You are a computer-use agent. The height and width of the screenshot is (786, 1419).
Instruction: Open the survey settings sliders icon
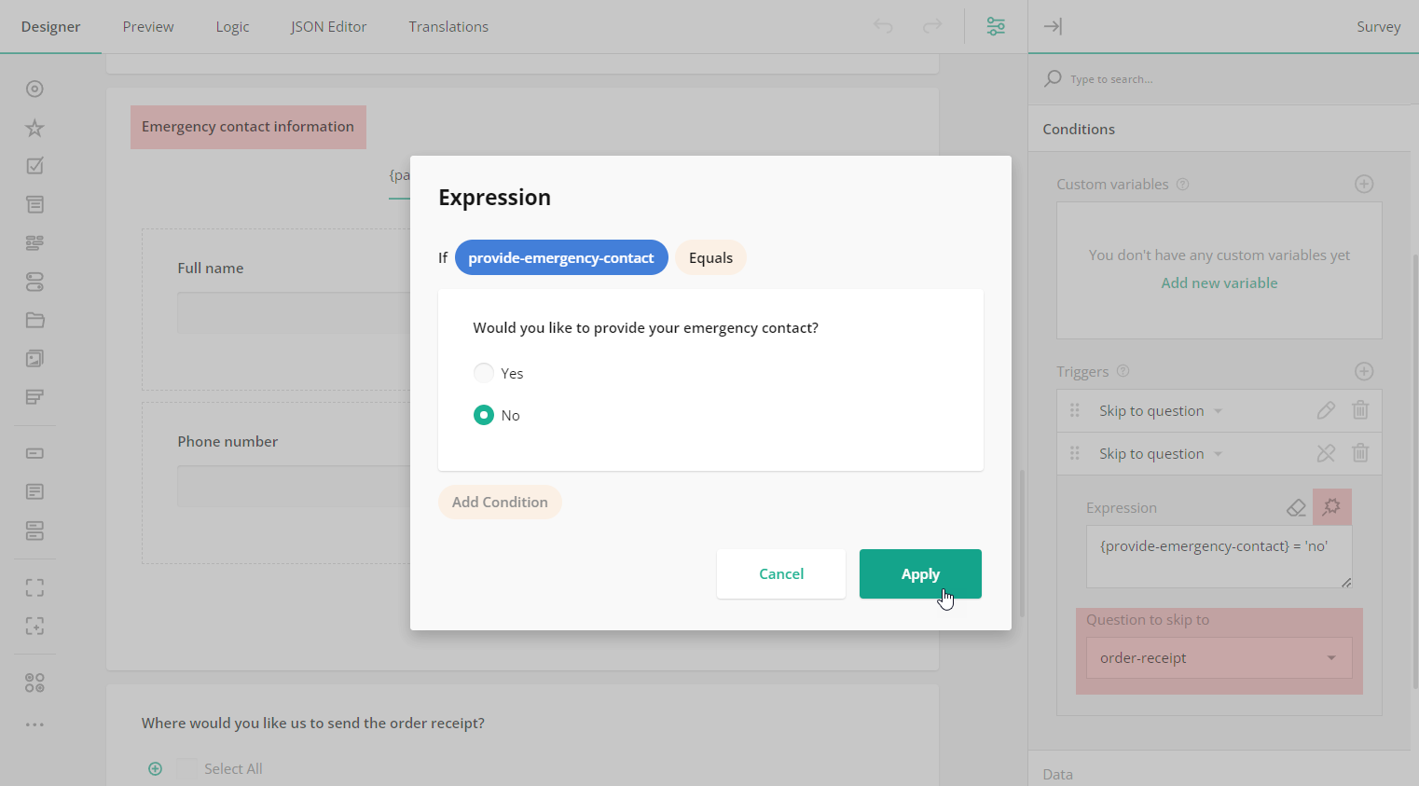click(995, 26)
